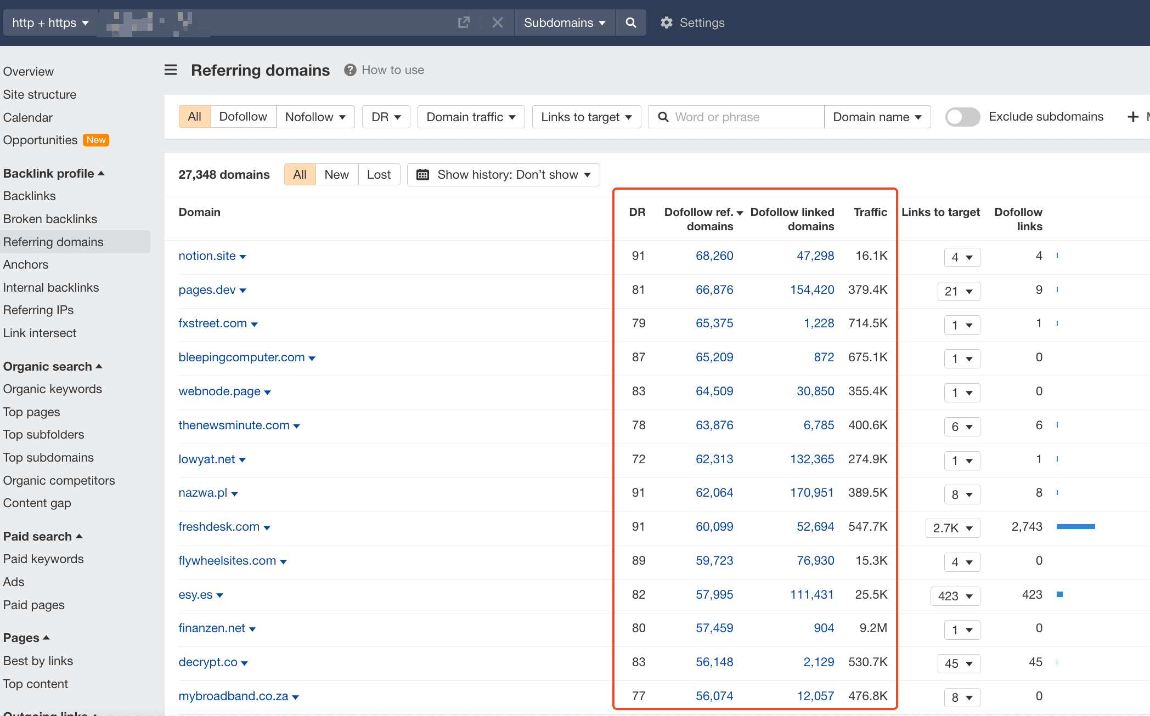Toggle Exclude subdomains switch
1150x716 pixels.
(x=962, y=117)
